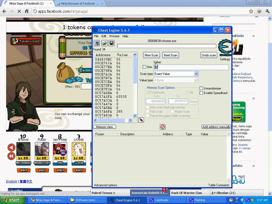
Task: Click the floppy disk save icon
Action: tap(112, 43)
